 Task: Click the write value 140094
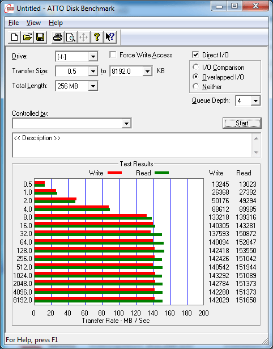click(x=219, y=242)
